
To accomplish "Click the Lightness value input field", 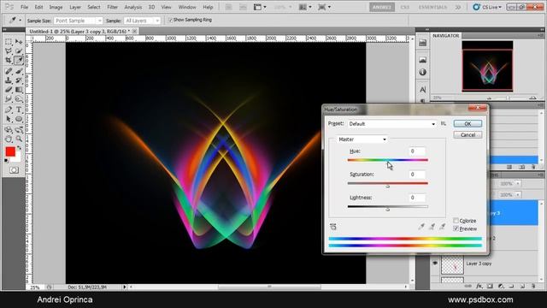I will tap(417, 198).
